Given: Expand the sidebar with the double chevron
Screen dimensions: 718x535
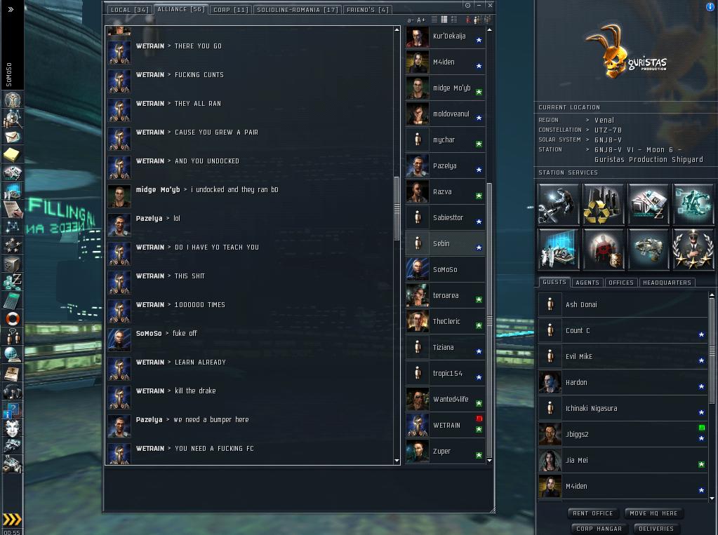Looking at the screenshot, I should (x=11, y=9).
